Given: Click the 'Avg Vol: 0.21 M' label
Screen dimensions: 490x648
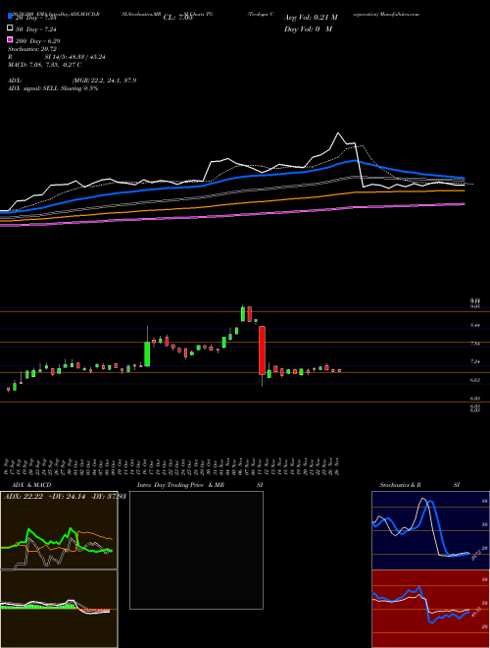Looking at the screenshot, I should (311, 18).
